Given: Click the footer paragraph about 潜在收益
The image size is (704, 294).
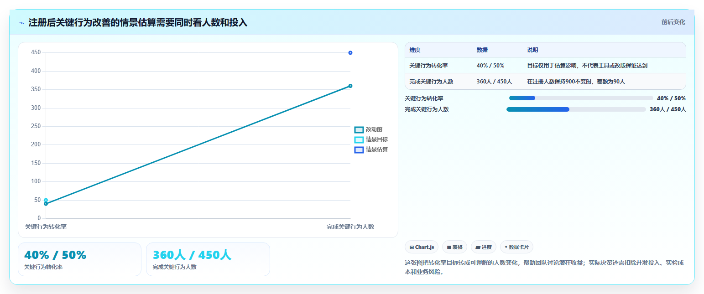Looking at the screenshot, I should [x=544, y=268].
